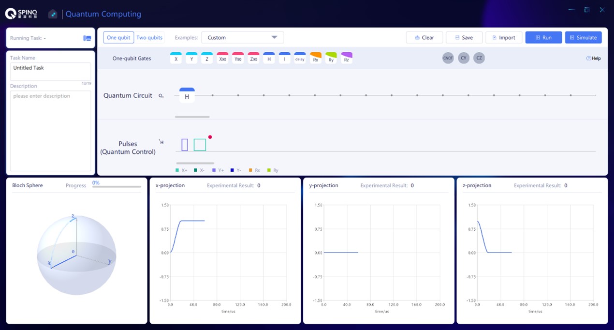The image size is (614, 330).
Task: Click the Run button
Action: 543,38
